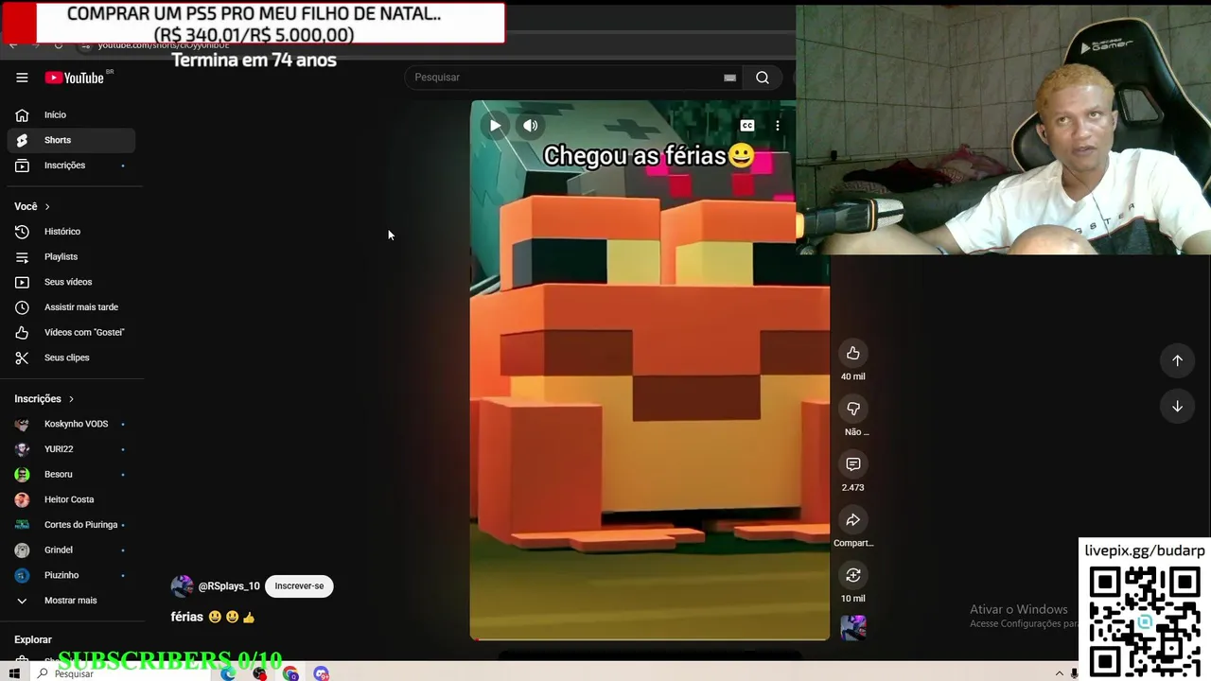Click the browser address bar URL
Screen dimensions: 1211x681
[163, 44]
